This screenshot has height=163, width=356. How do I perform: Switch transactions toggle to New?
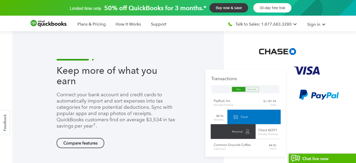[238, 89]
